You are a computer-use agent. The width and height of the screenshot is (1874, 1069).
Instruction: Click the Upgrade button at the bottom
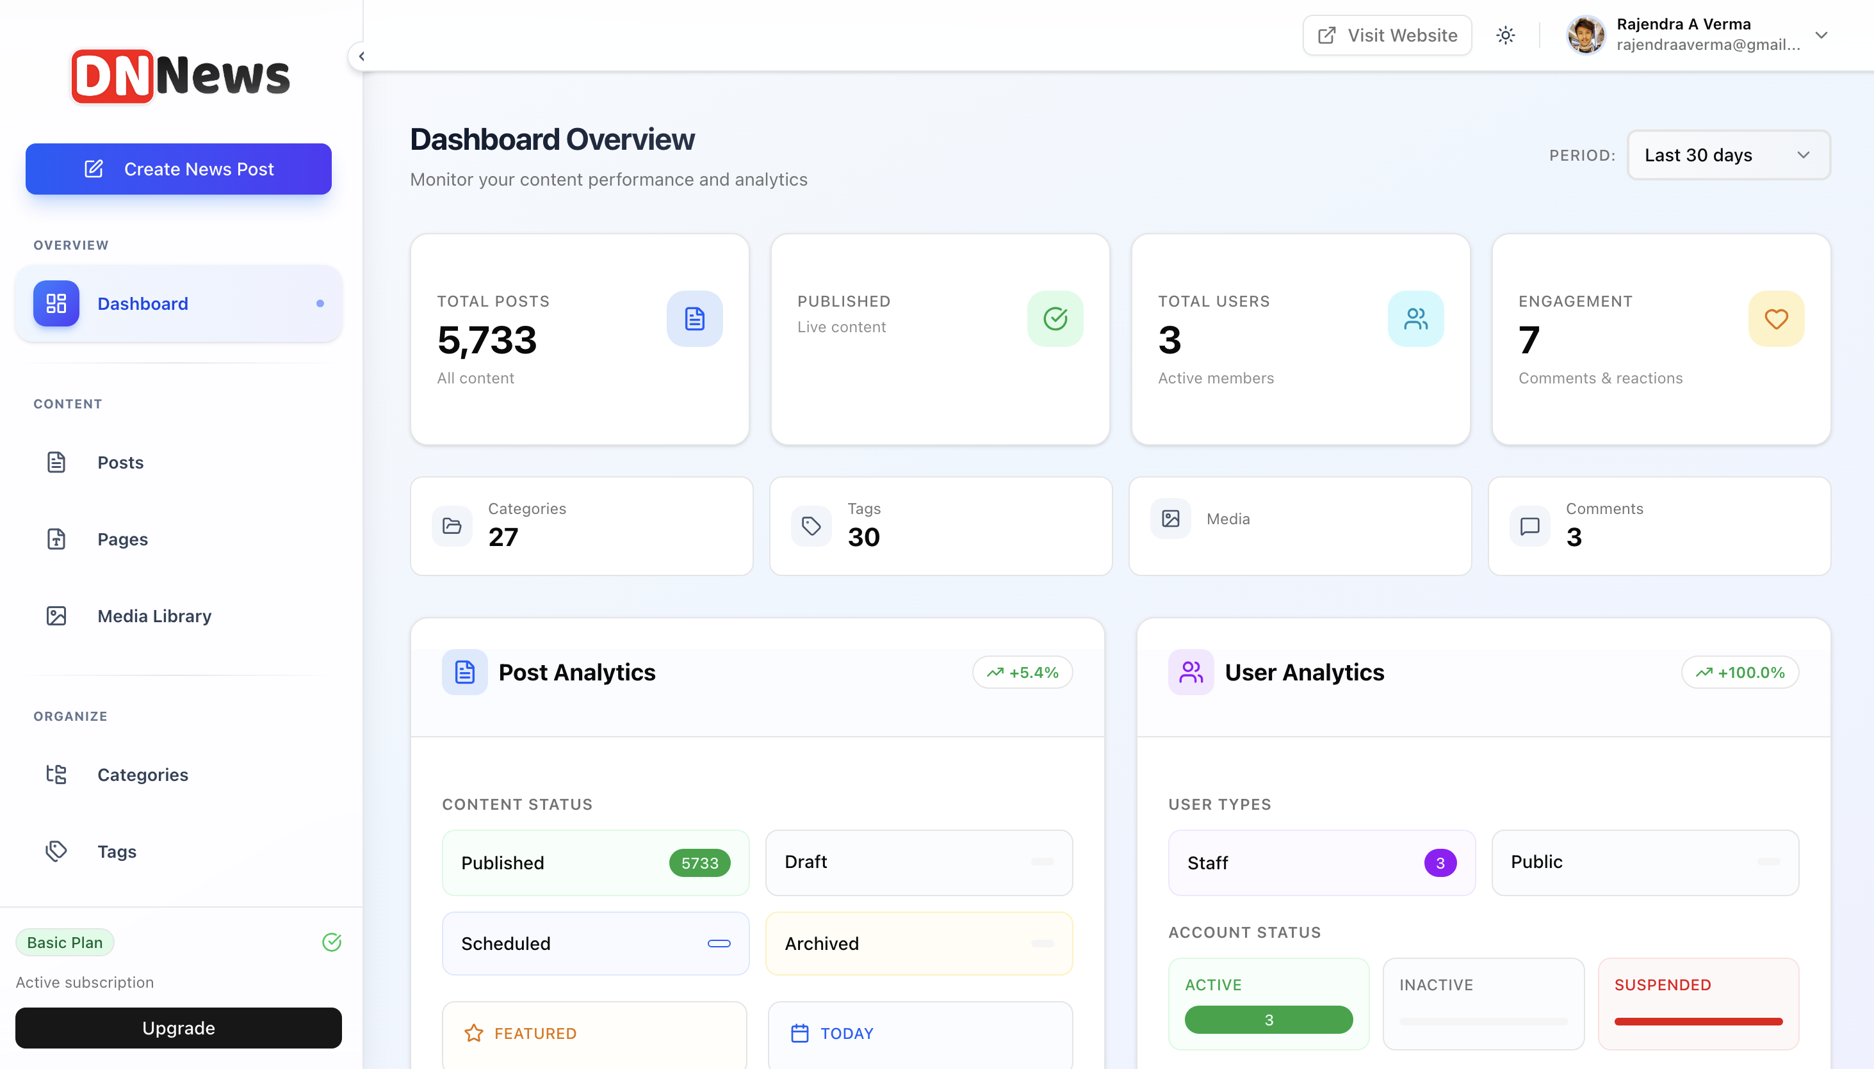point(178,1028)
